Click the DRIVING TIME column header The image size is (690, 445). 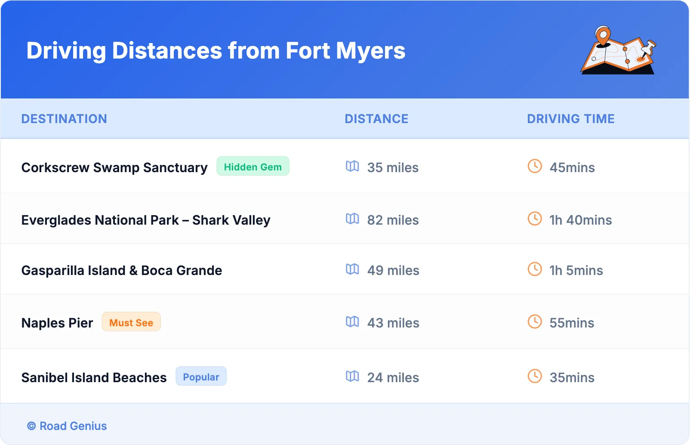click(571, 119)
